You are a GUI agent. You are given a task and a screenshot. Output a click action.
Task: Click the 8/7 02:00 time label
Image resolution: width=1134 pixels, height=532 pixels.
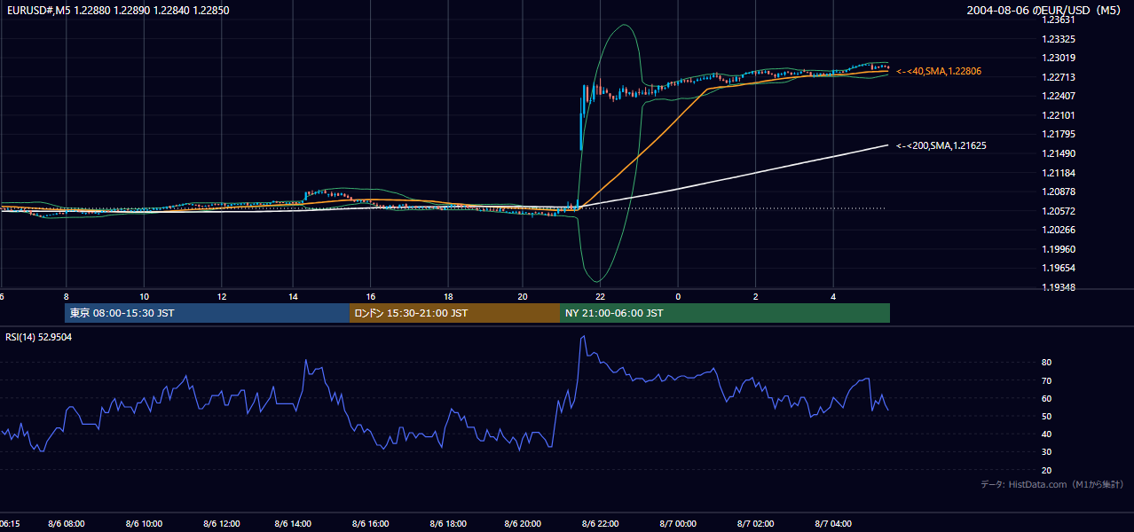point(755,524)
